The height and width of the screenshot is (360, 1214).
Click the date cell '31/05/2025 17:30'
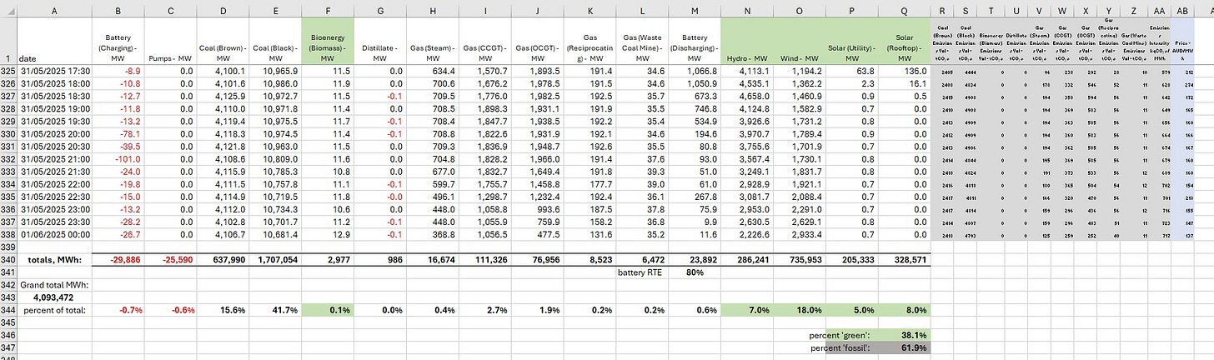coord(54,72)
